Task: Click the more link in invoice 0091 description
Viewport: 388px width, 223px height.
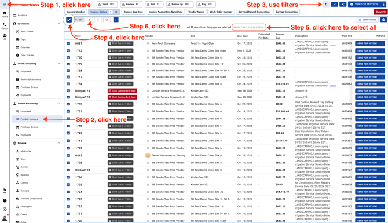Action: (333, 45)
